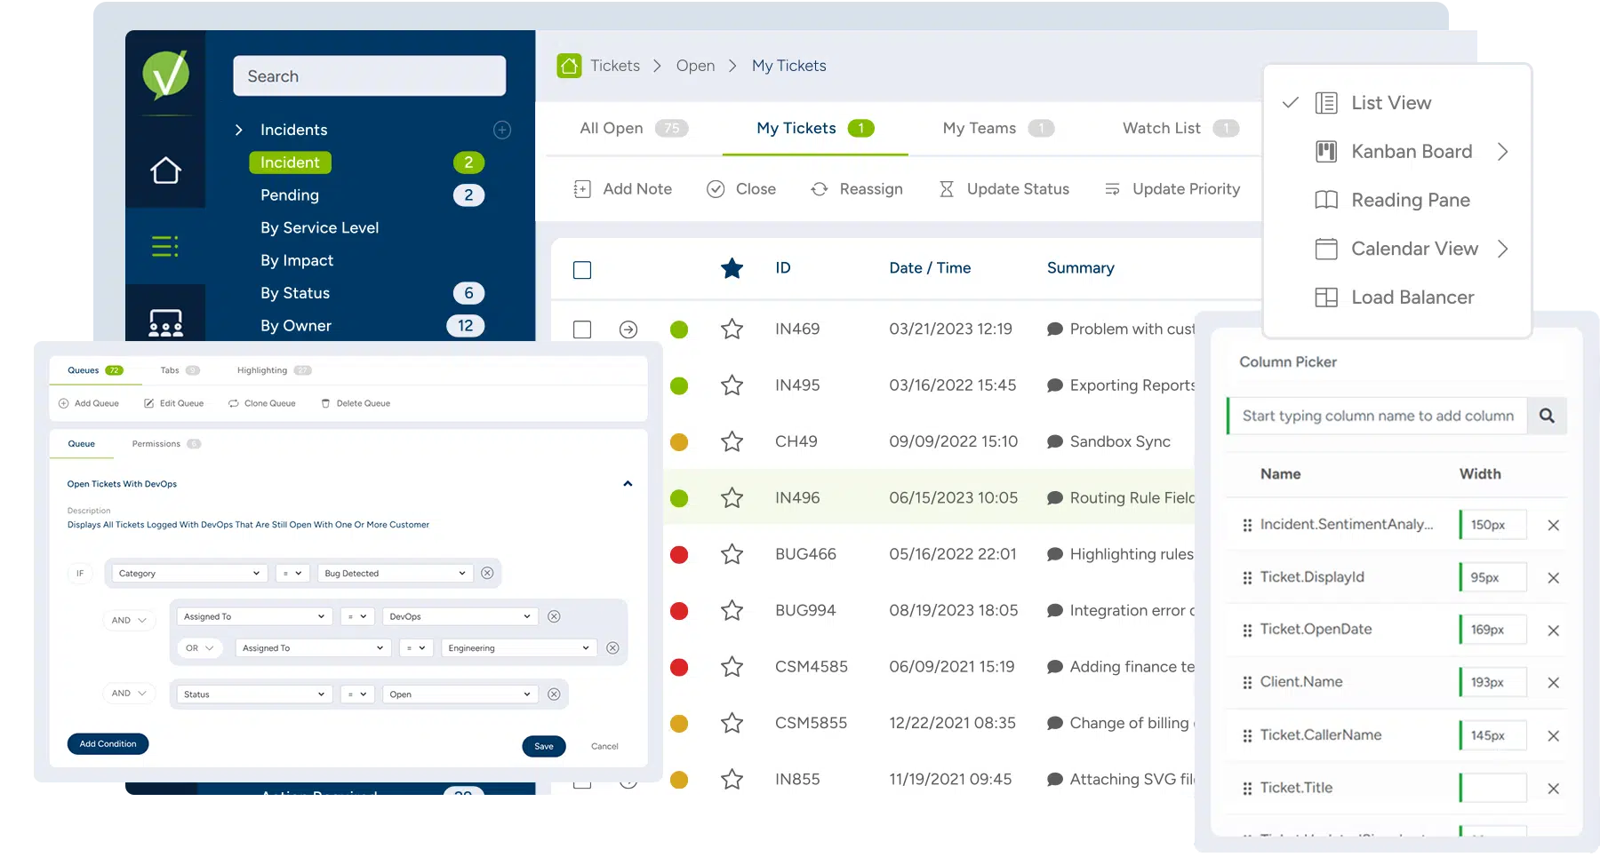This screenshot has height=857, width=1600.
Task: Click Cancel in queue editor
Action: coord(604,746)
